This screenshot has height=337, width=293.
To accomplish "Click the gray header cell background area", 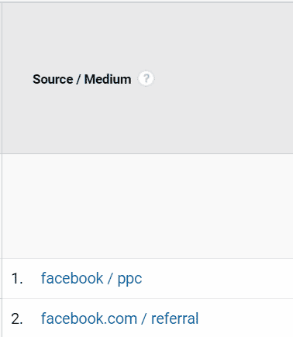I will [147, 78].
